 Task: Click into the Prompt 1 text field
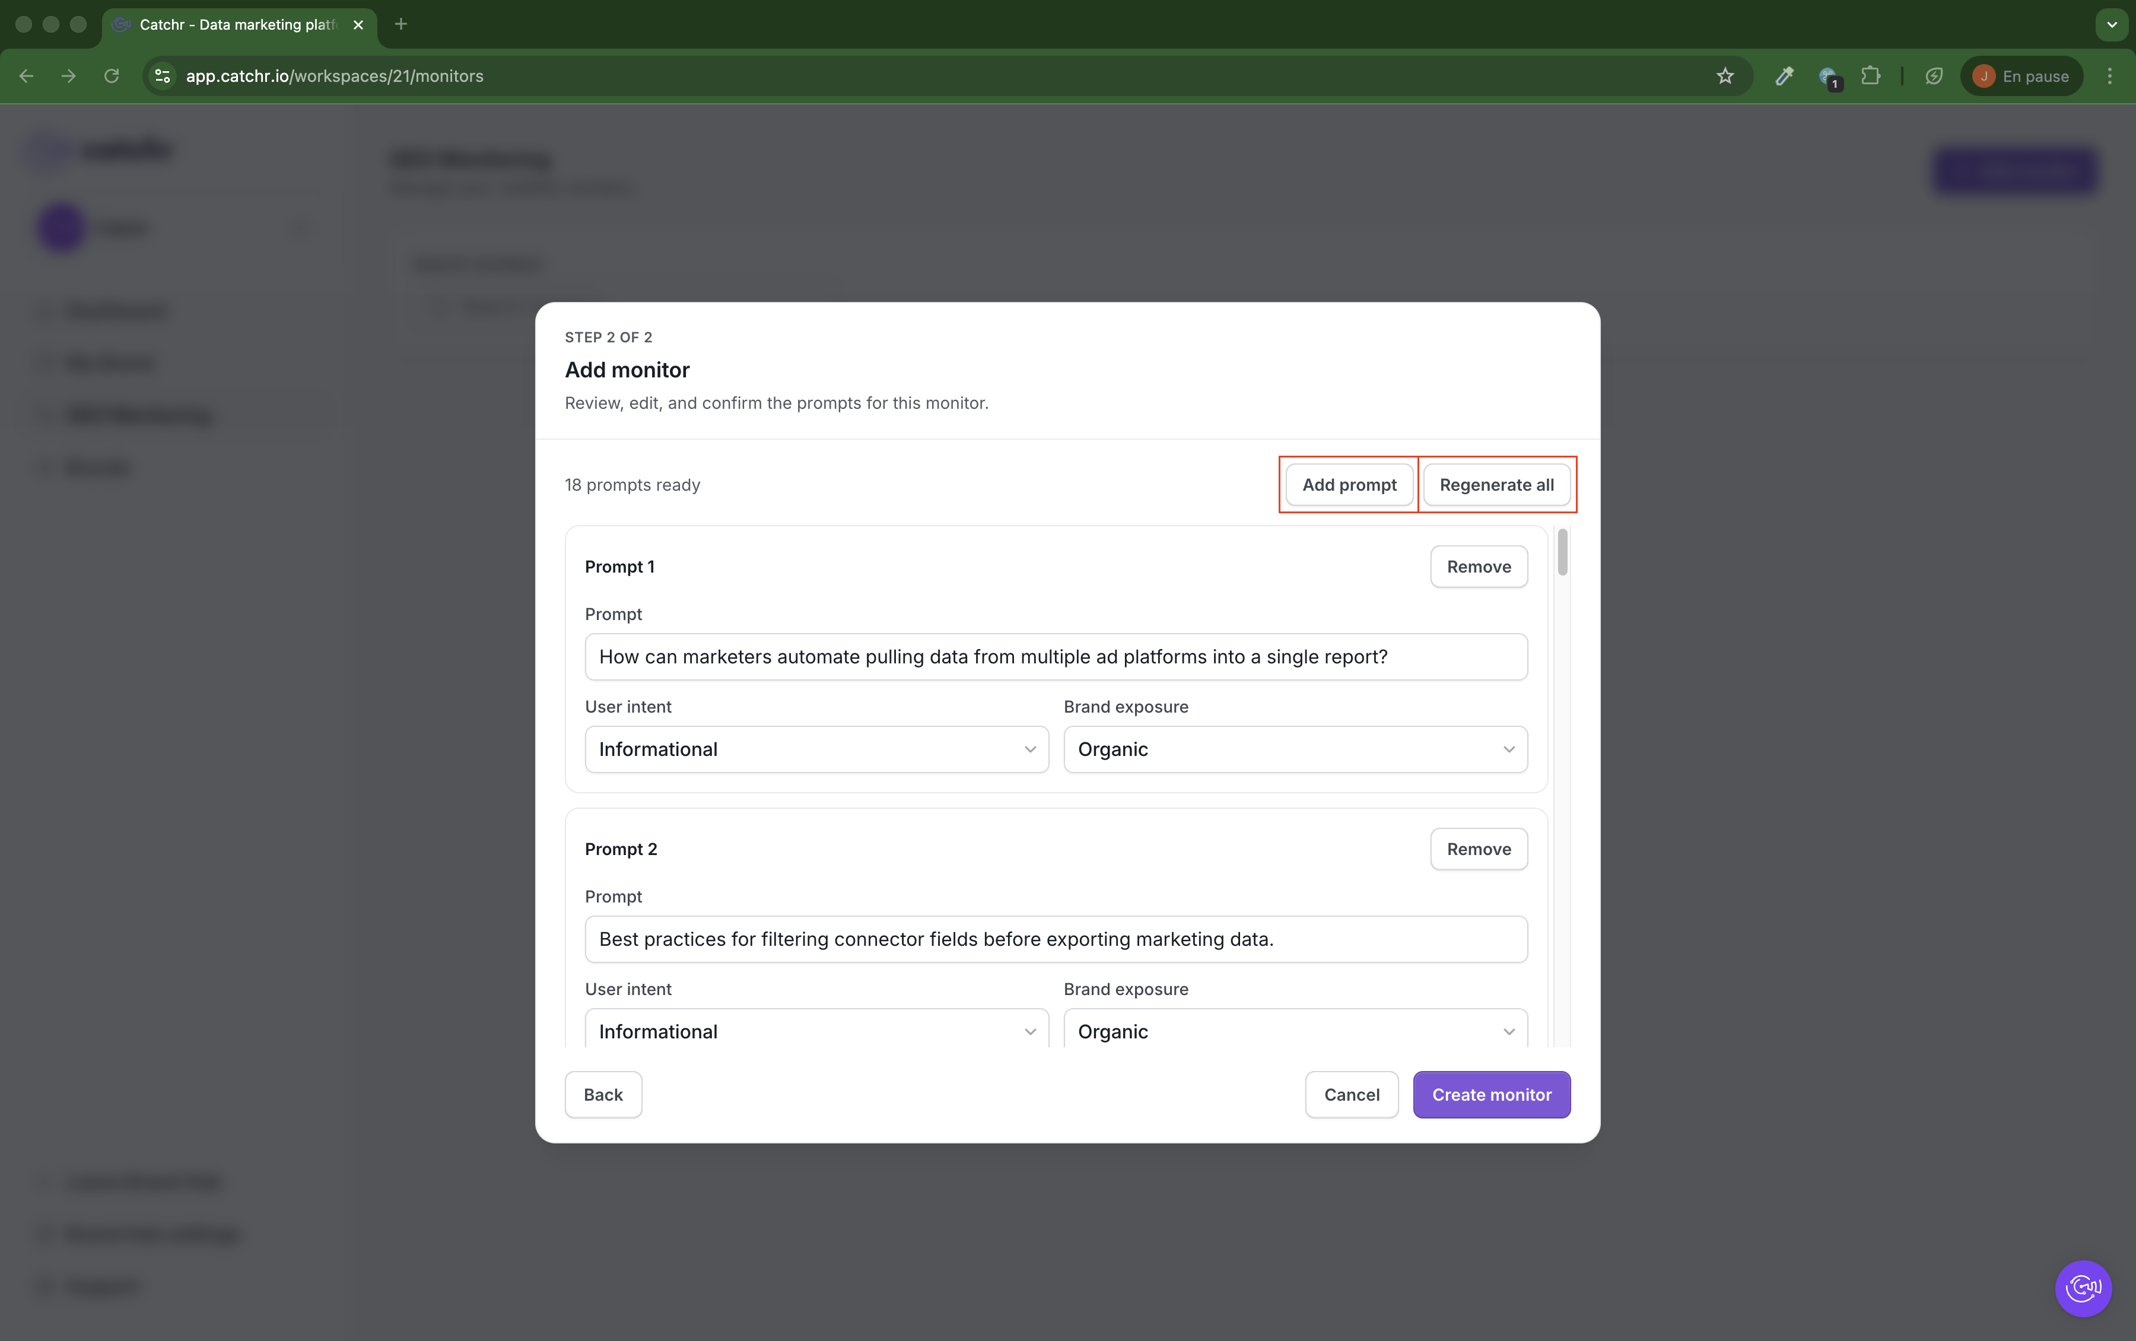[1055, 657]
